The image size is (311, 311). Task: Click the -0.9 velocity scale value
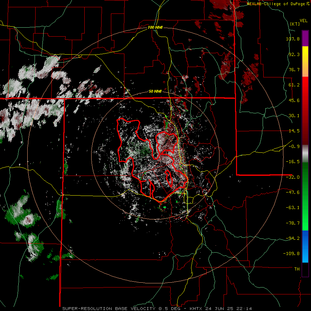click(294, 147)
